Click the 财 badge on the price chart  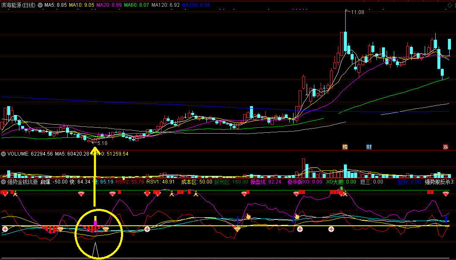369,147
